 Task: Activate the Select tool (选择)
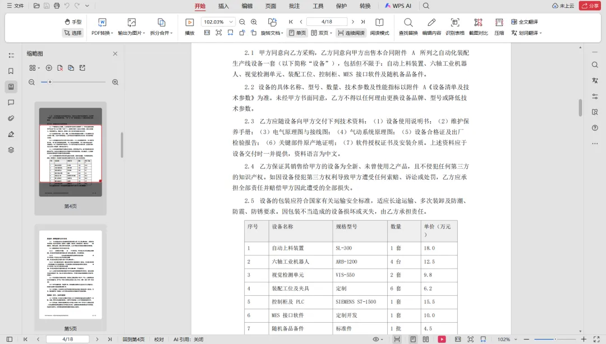pyautogui.click(x=73, y=33)
